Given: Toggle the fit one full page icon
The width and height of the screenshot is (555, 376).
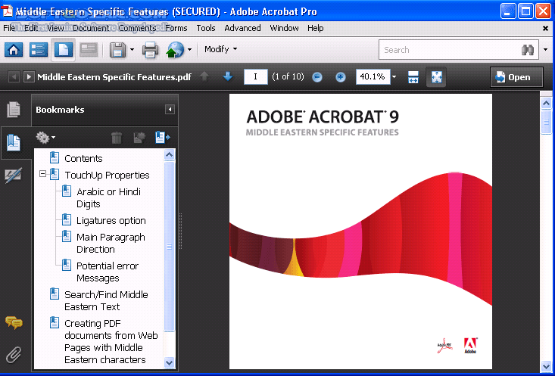Looking at the screenshot, I should [x=436, y=76].
